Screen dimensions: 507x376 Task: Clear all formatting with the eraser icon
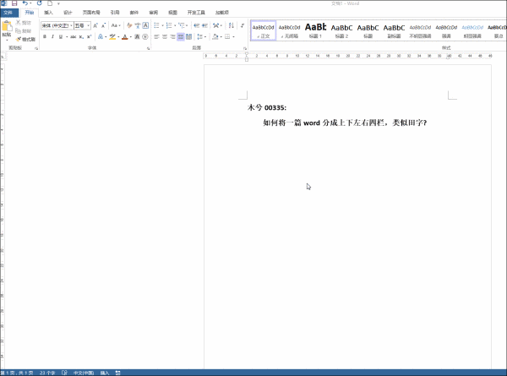(129, 25)
